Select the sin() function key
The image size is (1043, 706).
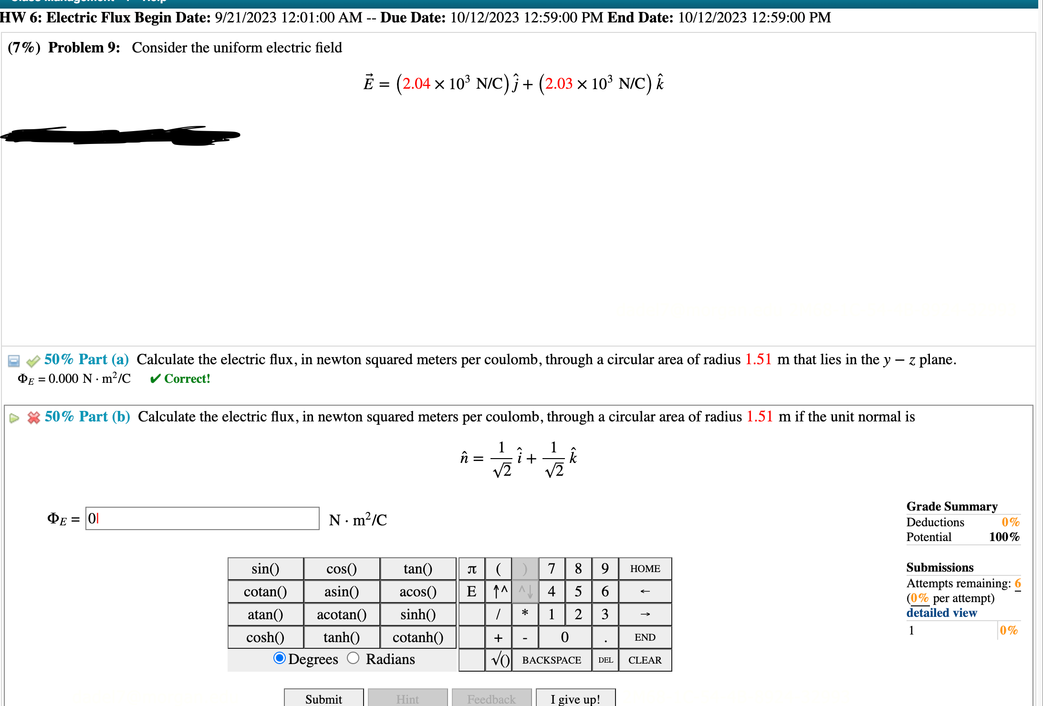265,569
